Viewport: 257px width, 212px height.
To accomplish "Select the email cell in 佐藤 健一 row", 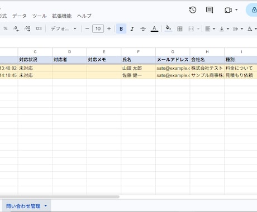I will click(173, 75).
